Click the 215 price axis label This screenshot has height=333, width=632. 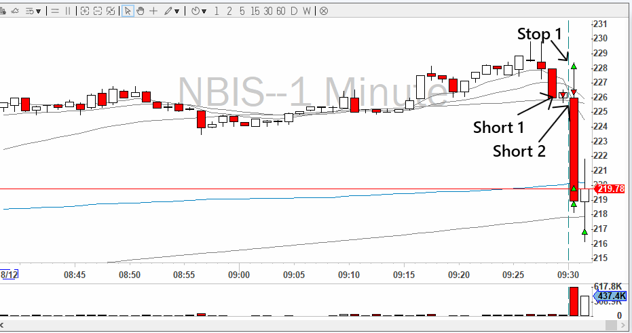[601, 258]
